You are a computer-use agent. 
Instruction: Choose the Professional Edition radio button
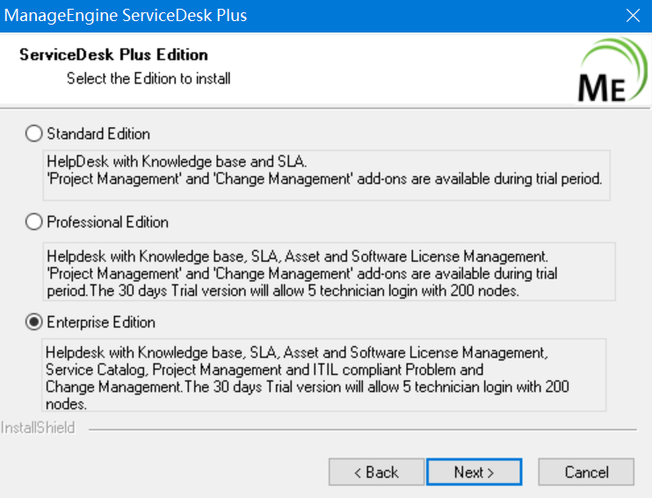34,222
